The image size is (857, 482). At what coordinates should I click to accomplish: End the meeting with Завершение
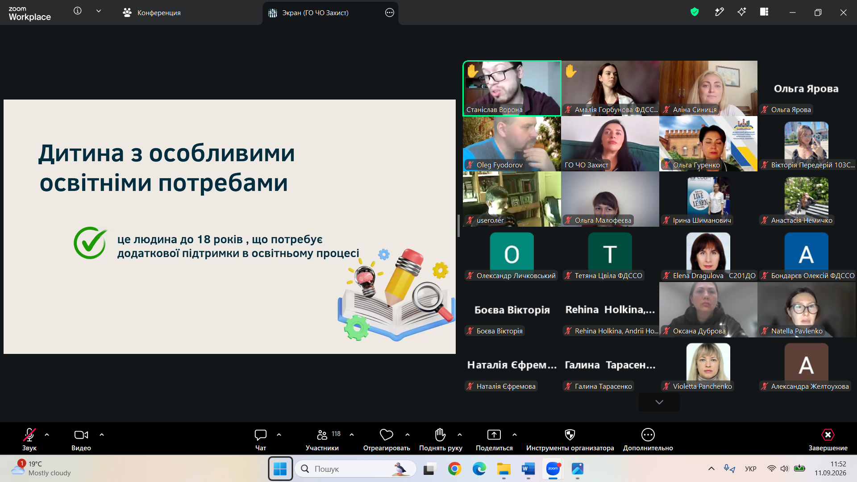pos(828,440)
